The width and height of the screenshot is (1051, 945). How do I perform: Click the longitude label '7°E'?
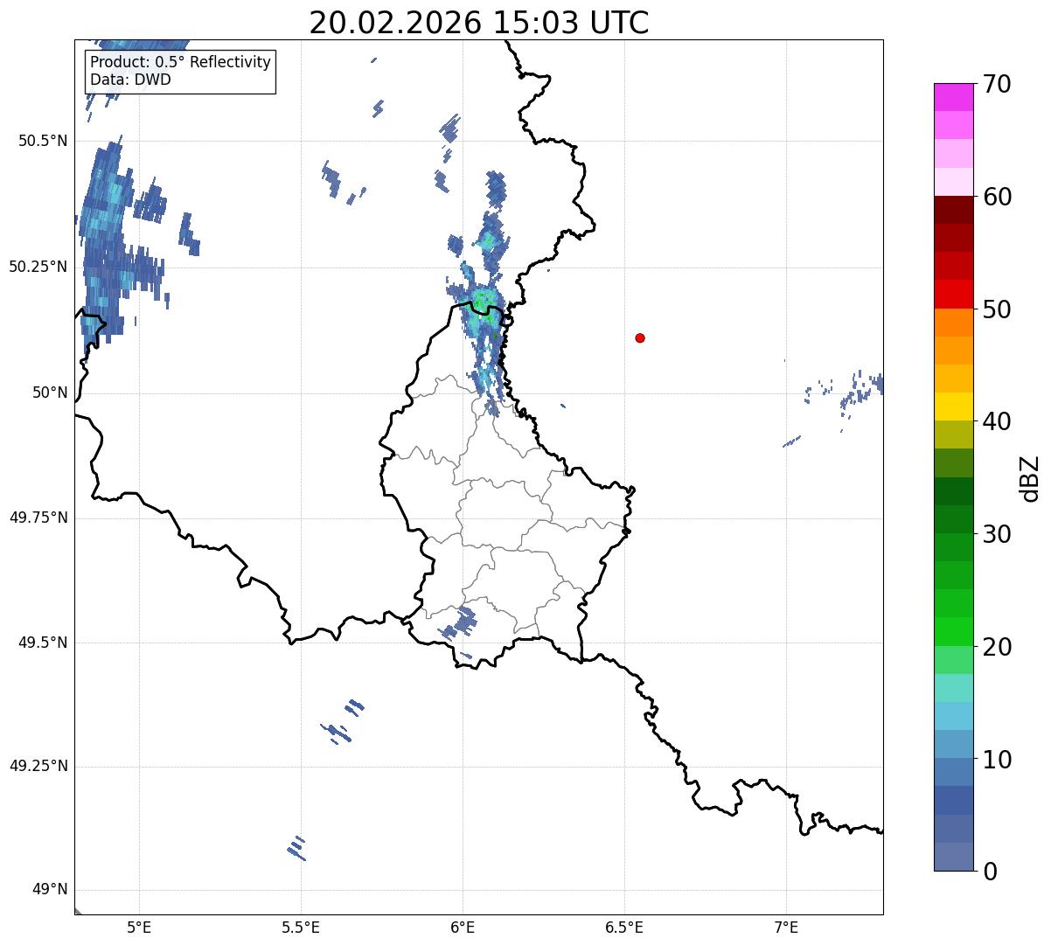point(786,928)
